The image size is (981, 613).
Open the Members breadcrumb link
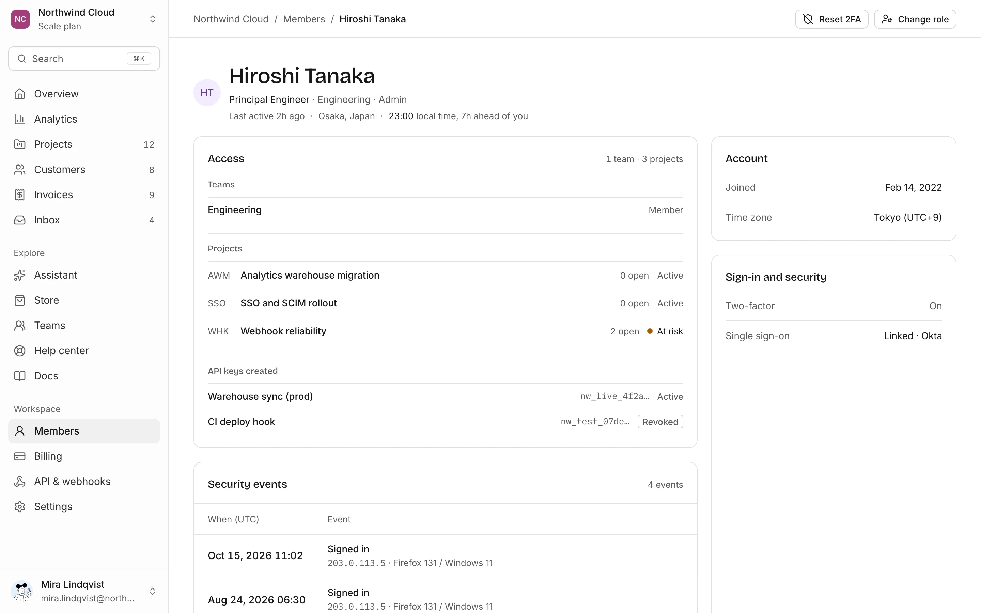click(303, 19)
